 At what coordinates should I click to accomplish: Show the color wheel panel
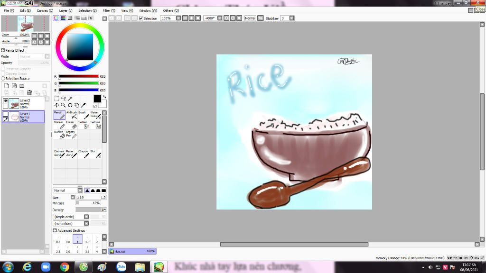[56, 18]
